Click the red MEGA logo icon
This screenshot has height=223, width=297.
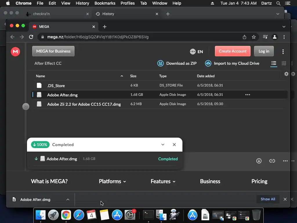coord(15,52)
